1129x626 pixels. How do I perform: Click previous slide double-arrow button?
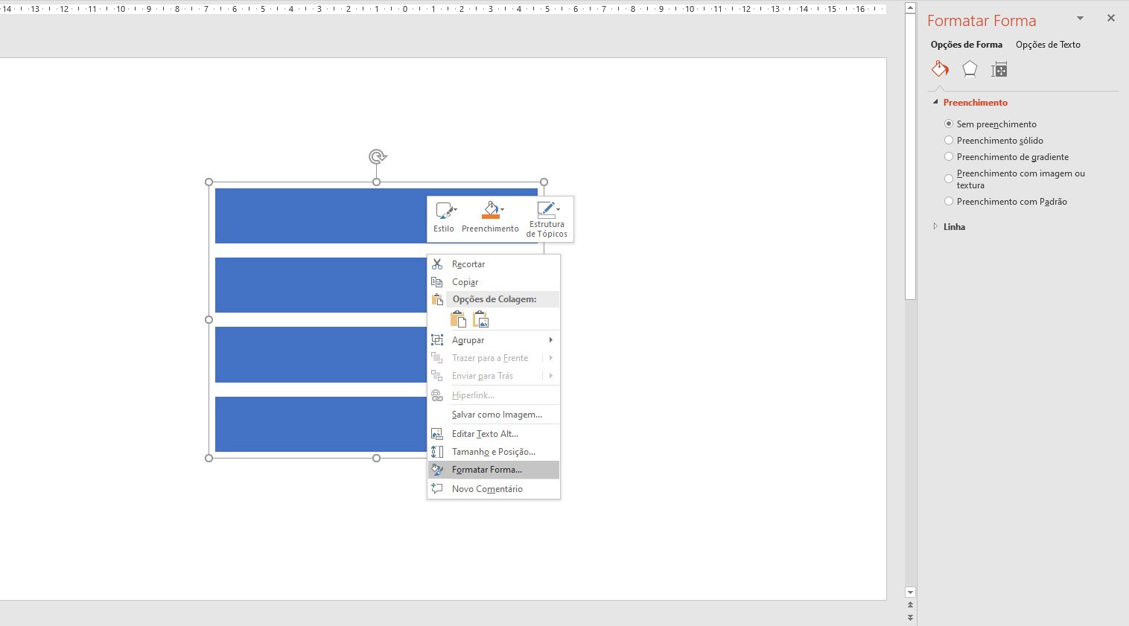point(910,606)
